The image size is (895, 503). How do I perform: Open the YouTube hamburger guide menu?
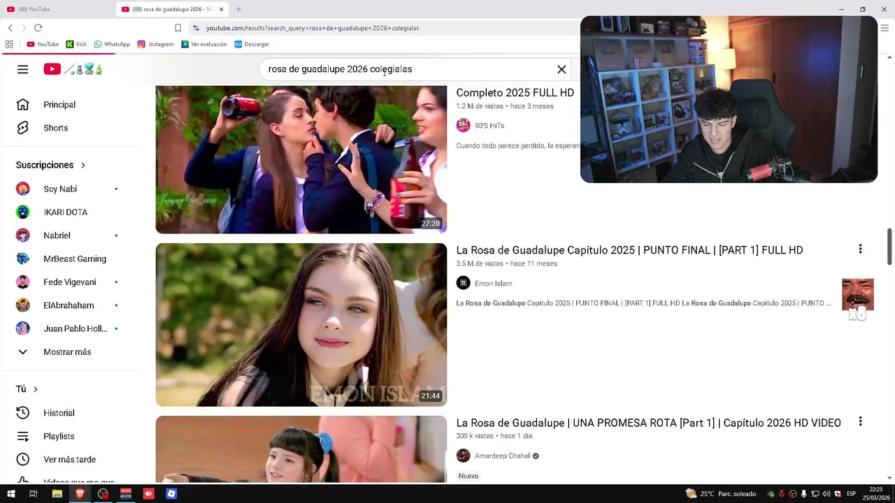pos(23,69)
